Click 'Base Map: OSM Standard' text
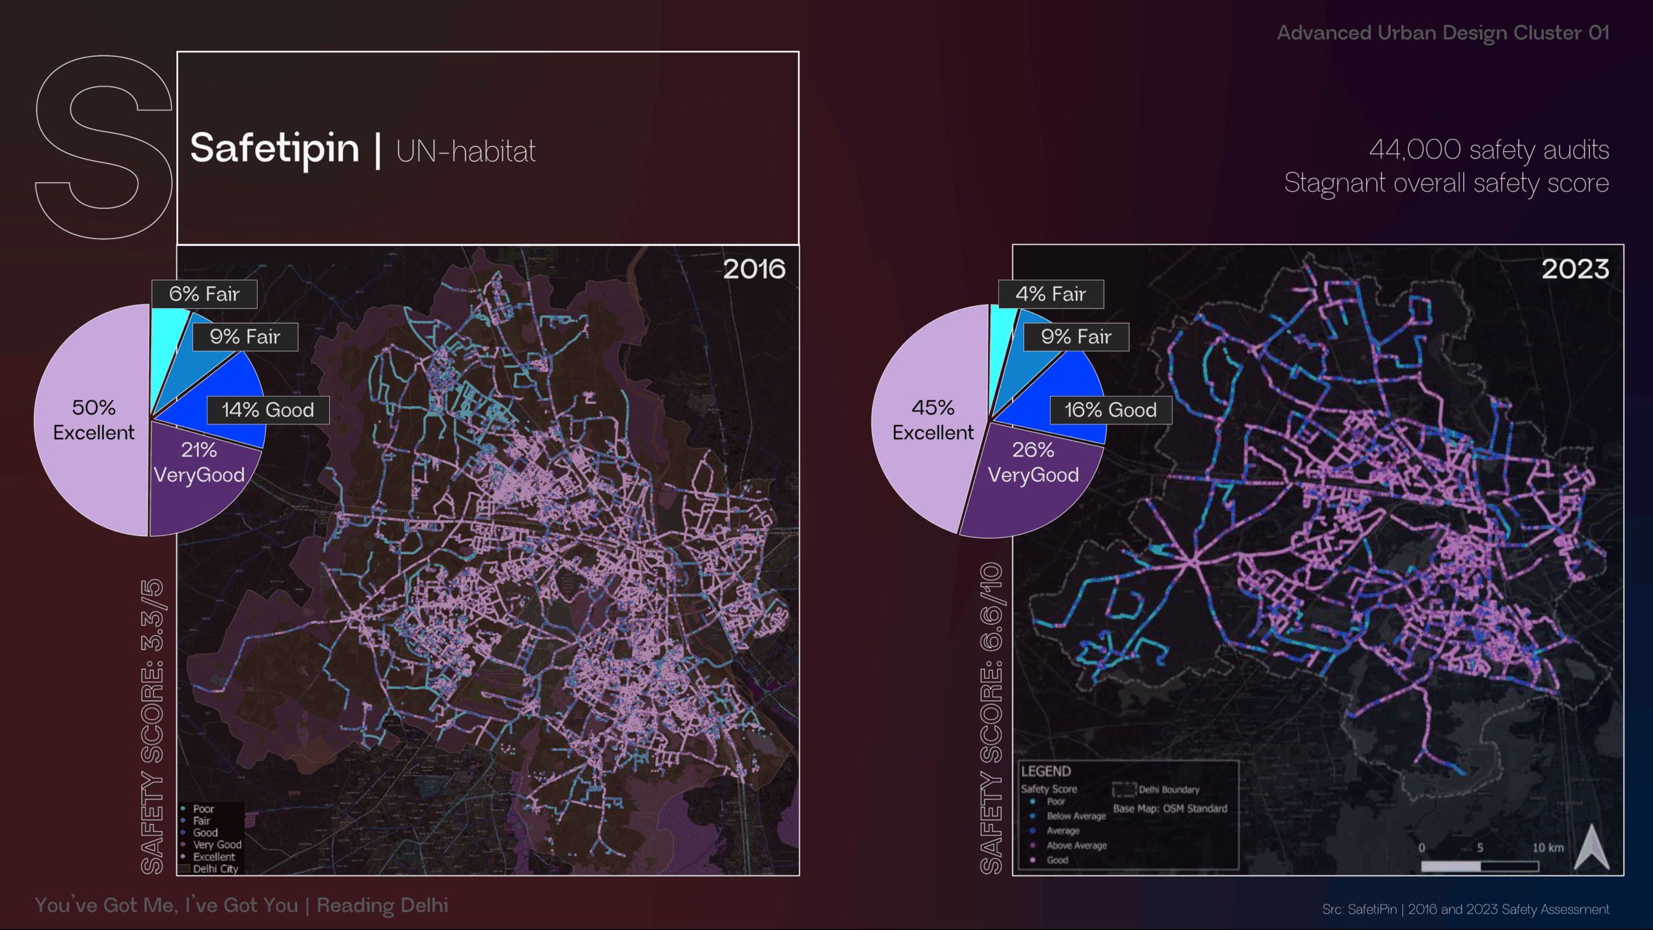The image size is (1653, 930). click(x=1170, y=809)
